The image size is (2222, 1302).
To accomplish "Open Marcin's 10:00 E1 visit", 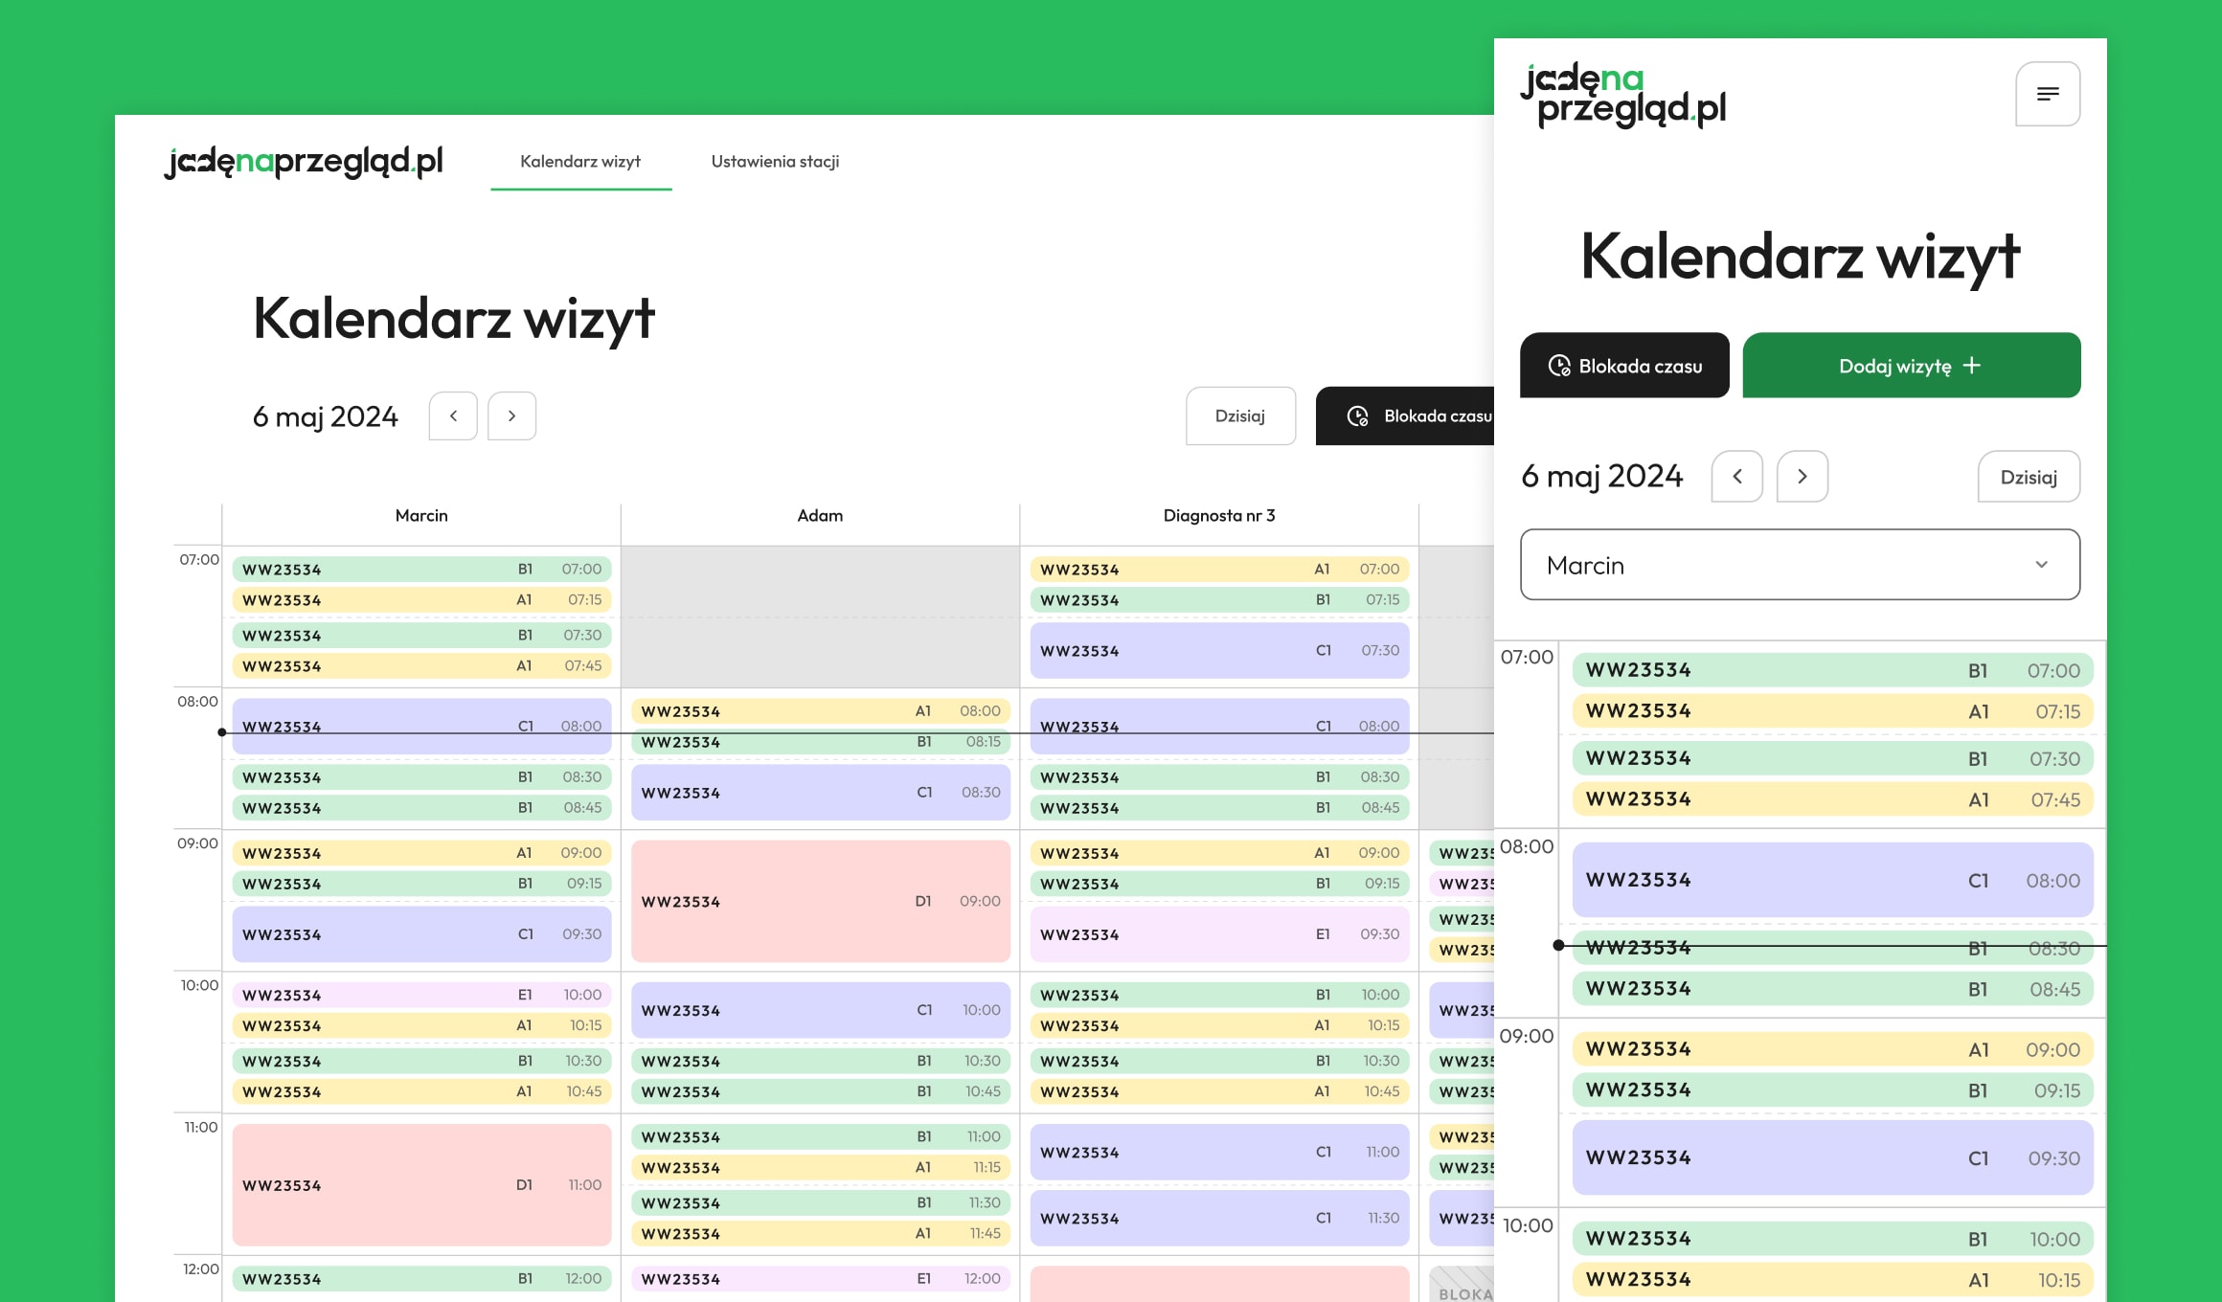I will [421, 995].
